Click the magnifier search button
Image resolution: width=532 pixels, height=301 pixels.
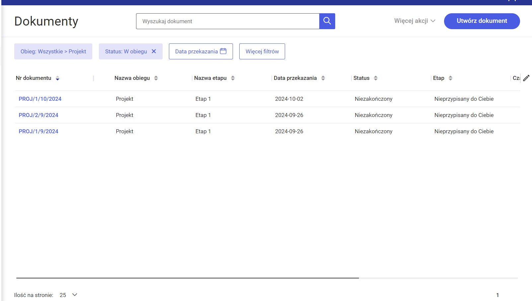tap(327, 21)
